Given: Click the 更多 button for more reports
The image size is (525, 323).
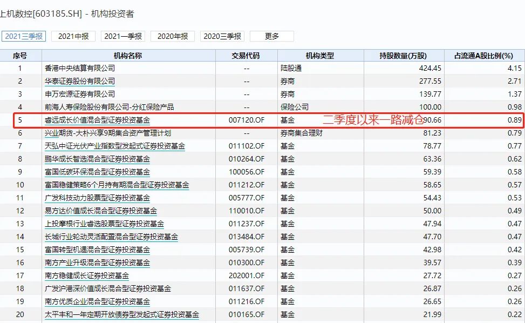Looking at the screenshot, I should click(x=272, y=36).
